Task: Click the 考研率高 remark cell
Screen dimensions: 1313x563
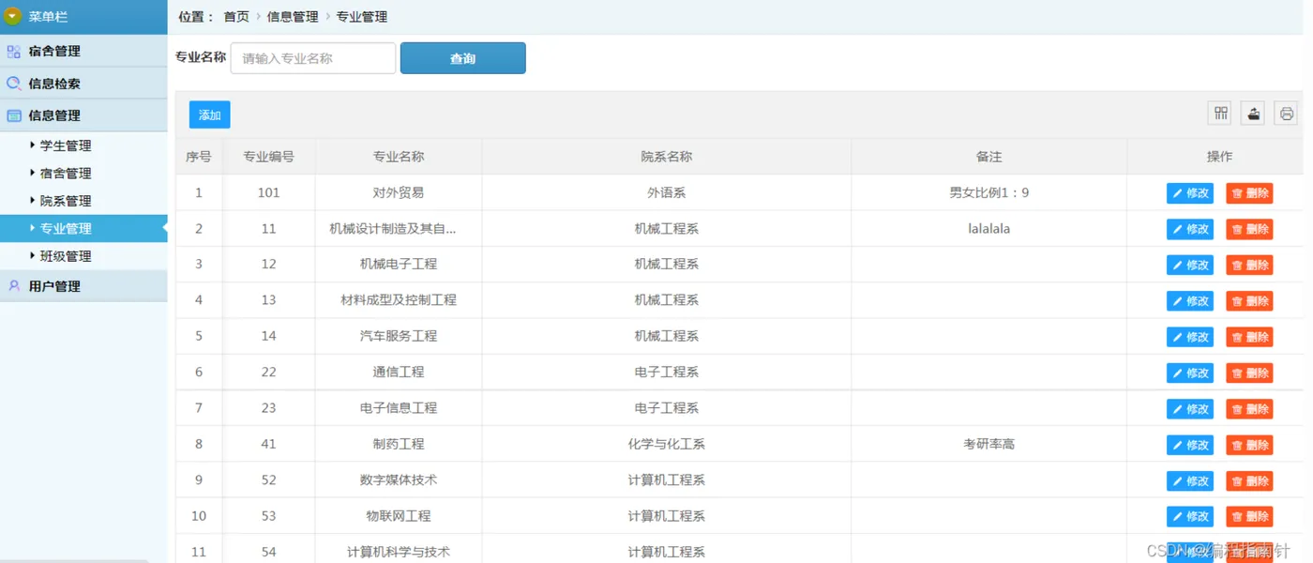Action: [x=989, y=444]
